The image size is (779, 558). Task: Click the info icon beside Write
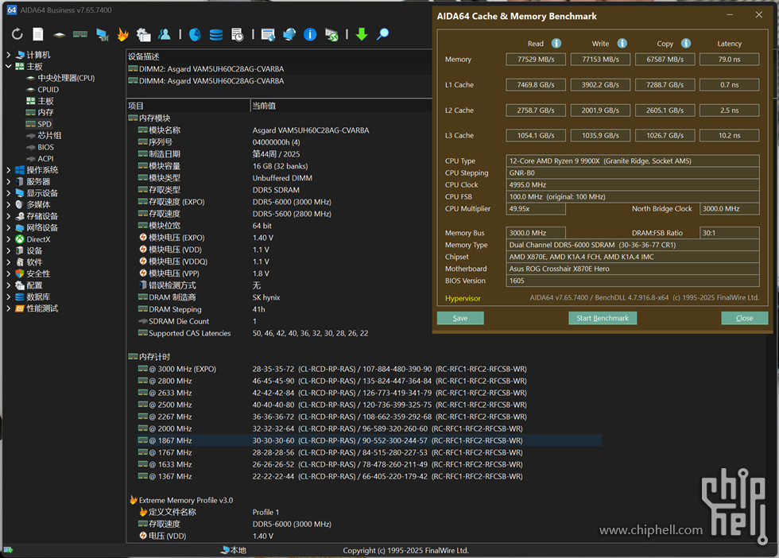[622, 44]
